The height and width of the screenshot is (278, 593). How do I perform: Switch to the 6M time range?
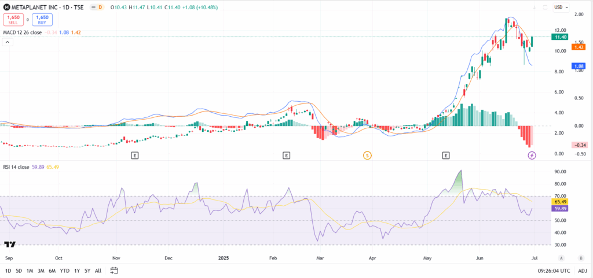click(x=52, y=270)
